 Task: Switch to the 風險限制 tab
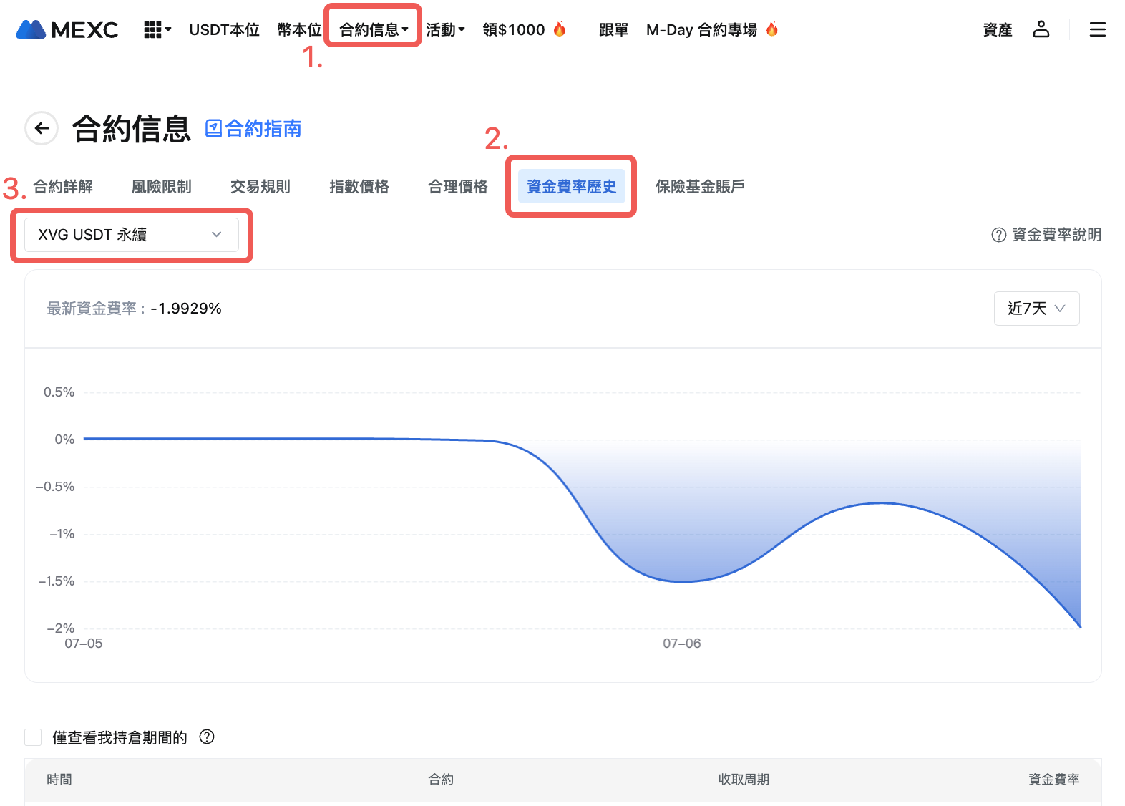[161, 186]
